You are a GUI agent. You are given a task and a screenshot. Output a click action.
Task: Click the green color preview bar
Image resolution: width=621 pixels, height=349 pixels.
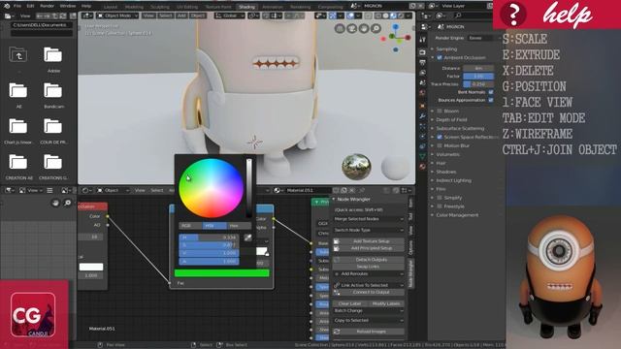222,273
